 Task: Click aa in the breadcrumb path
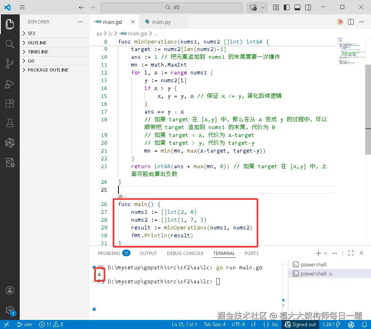pyautogui.click(x=99, y=34)
